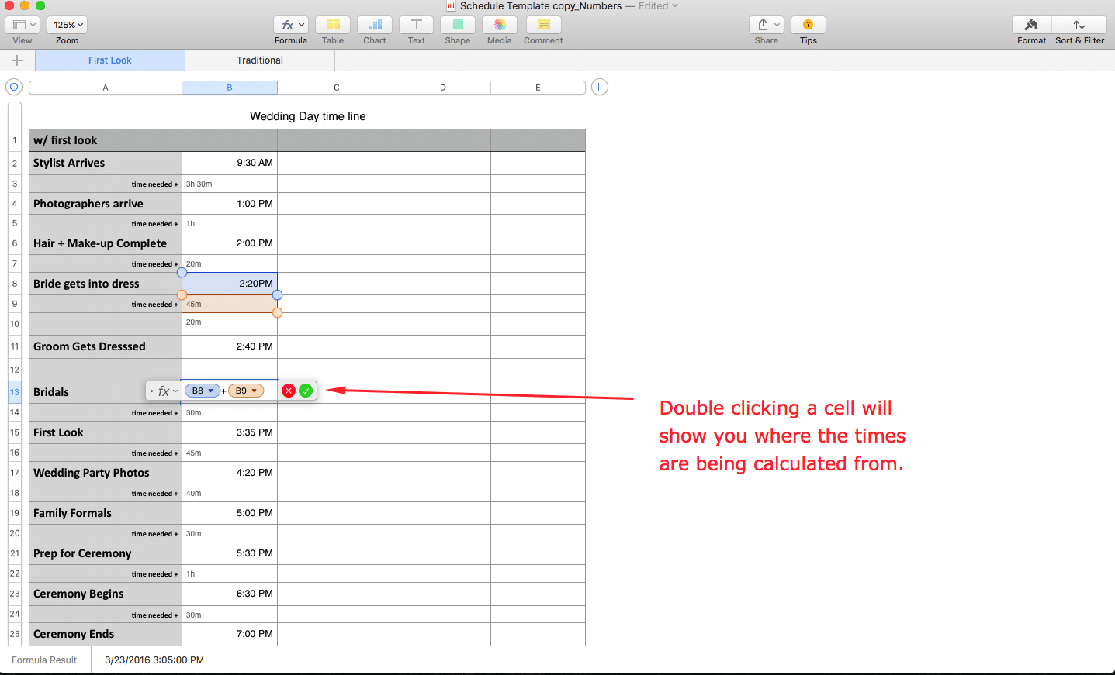Select the Stylist Arrives cell
The height and width of the screenshot is (675, 1115).
[x=106, y=163]
